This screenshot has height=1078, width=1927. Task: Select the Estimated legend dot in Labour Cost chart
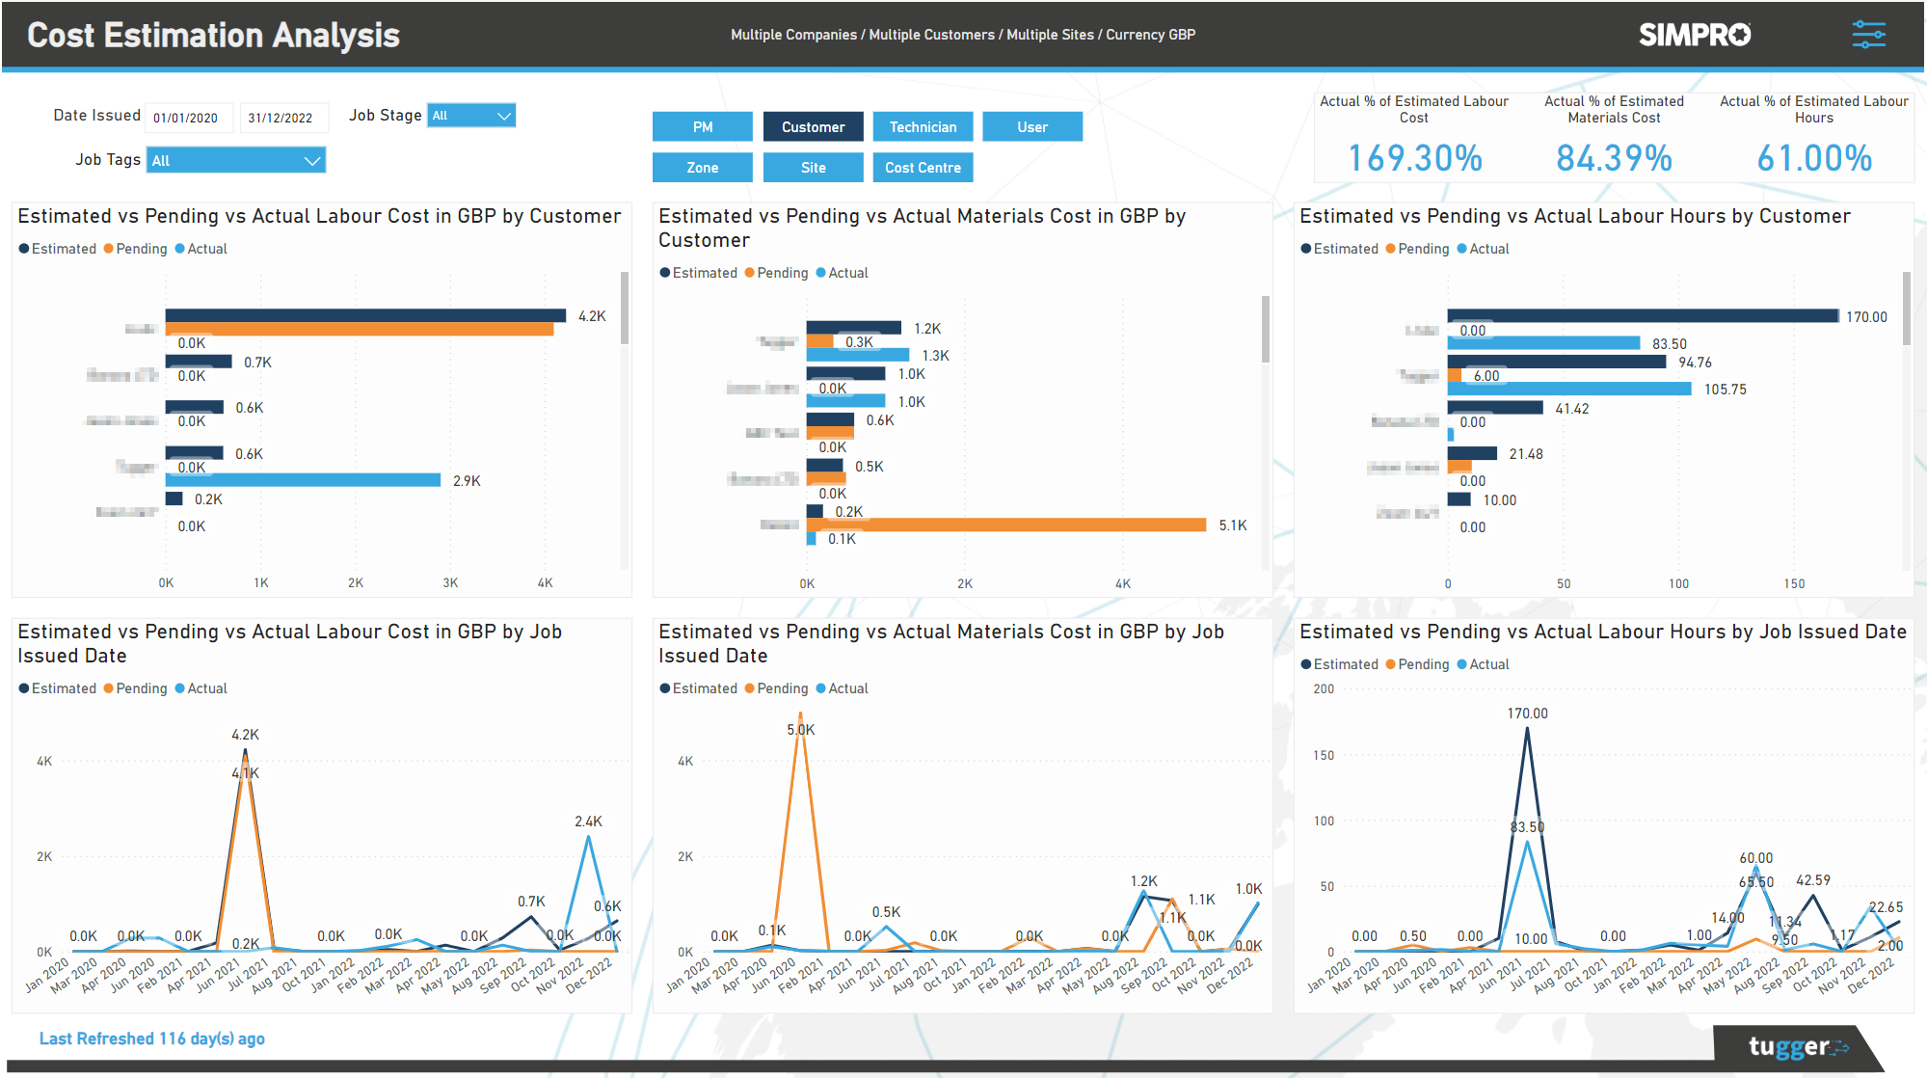(x=23, y=248)
